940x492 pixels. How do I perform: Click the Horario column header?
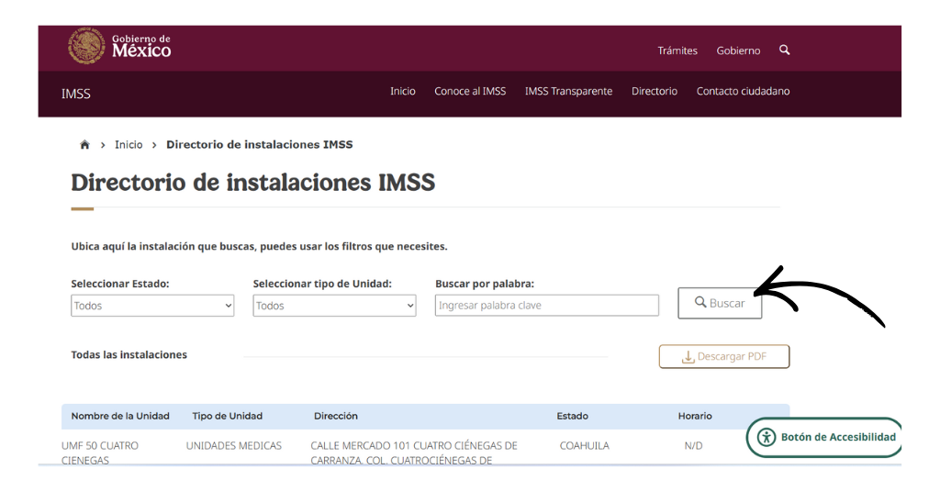695,416
